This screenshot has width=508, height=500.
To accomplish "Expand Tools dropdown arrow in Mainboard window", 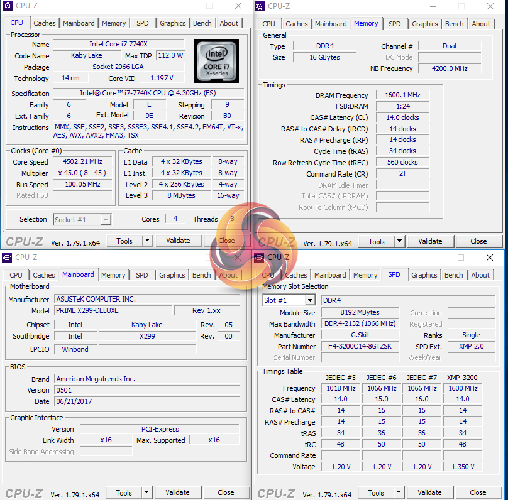I will point(146,492).
